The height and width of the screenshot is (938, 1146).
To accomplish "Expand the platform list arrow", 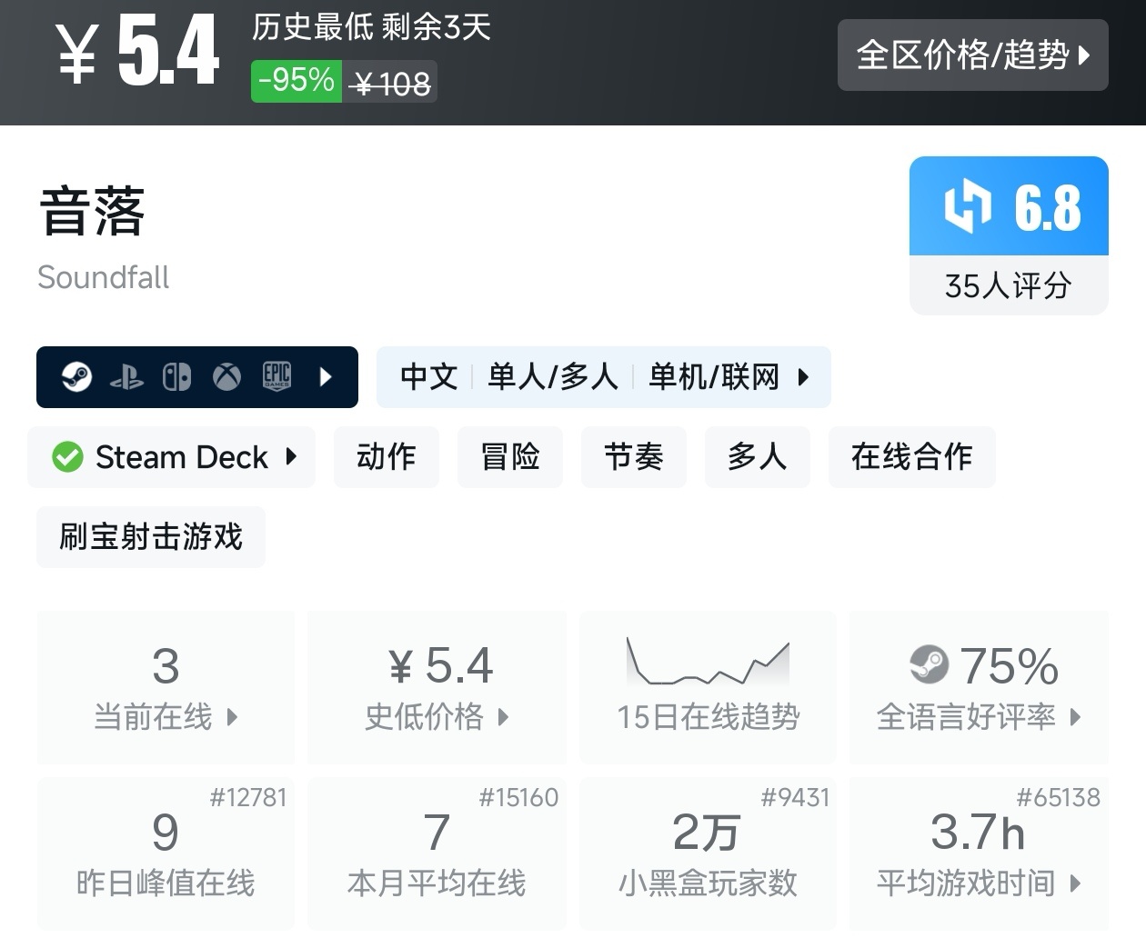I will 327,376.
